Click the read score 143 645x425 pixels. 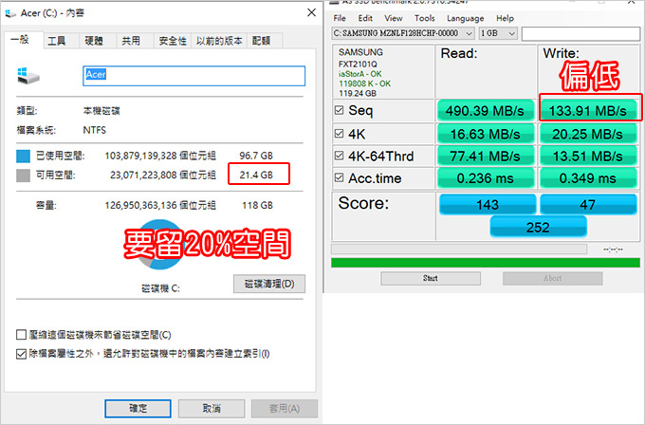point(488,205)
